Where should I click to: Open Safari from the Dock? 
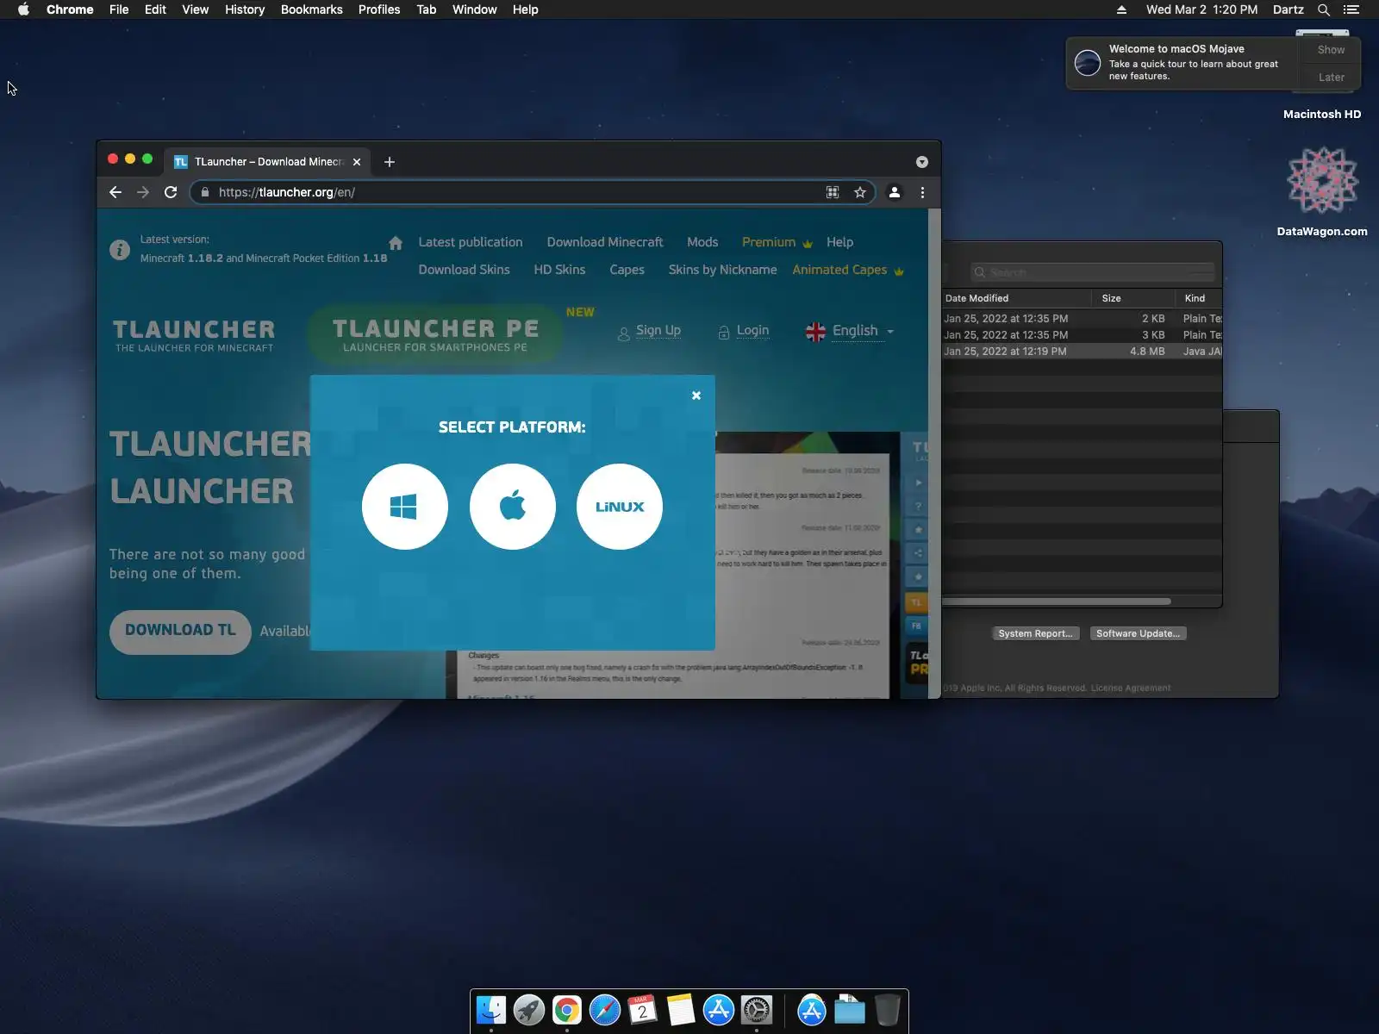pyautogui.click(x=605, y=1010)
